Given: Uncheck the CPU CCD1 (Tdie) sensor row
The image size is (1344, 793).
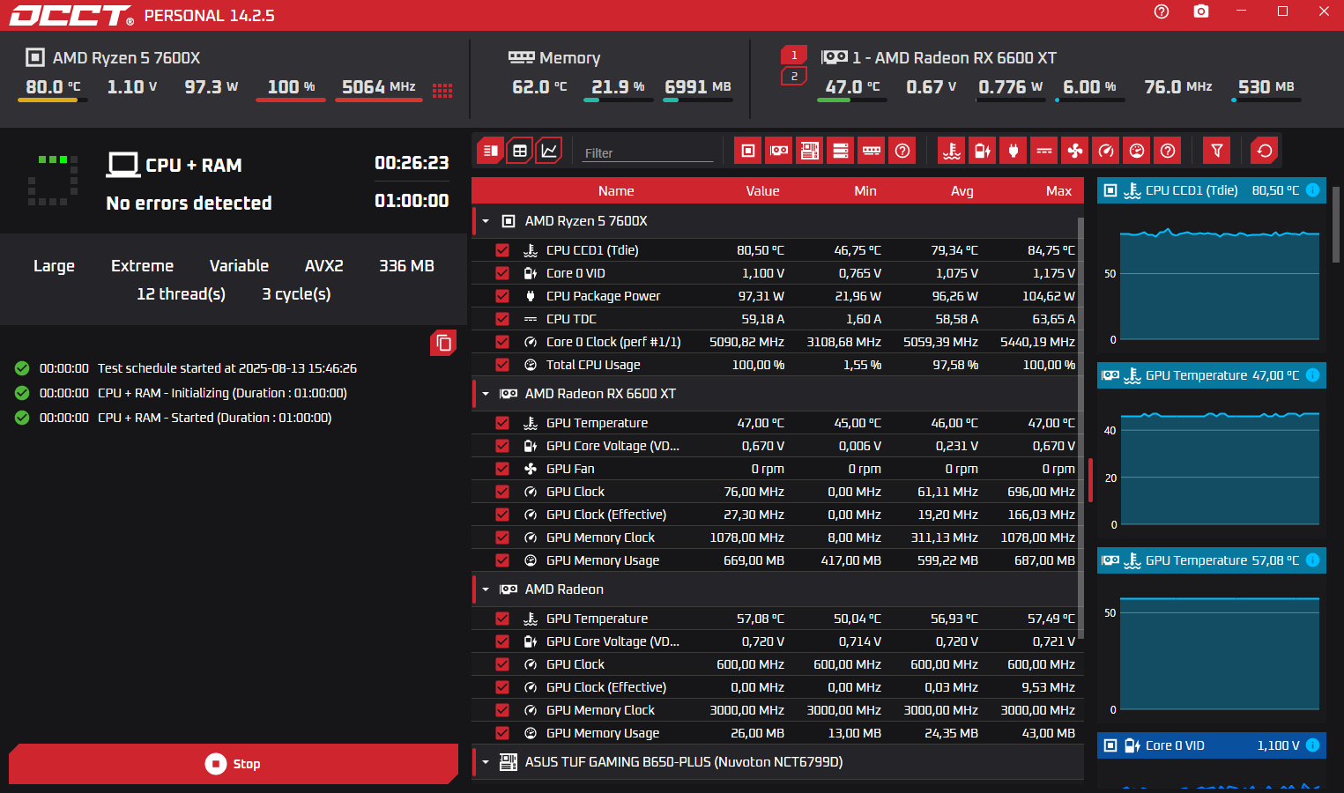Looking at the screenshot, I should pos(502,250).
